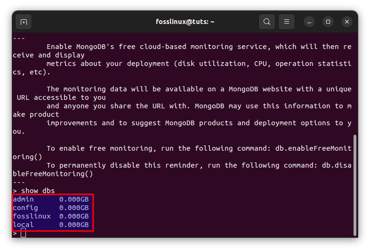This screenshot has width=370, height=251.
Task: Maximize the terminal window
Action: [x=328, y=22]
